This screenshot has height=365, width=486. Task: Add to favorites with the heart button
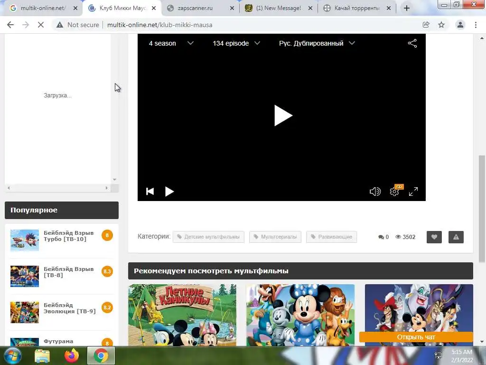pos(434,237)
